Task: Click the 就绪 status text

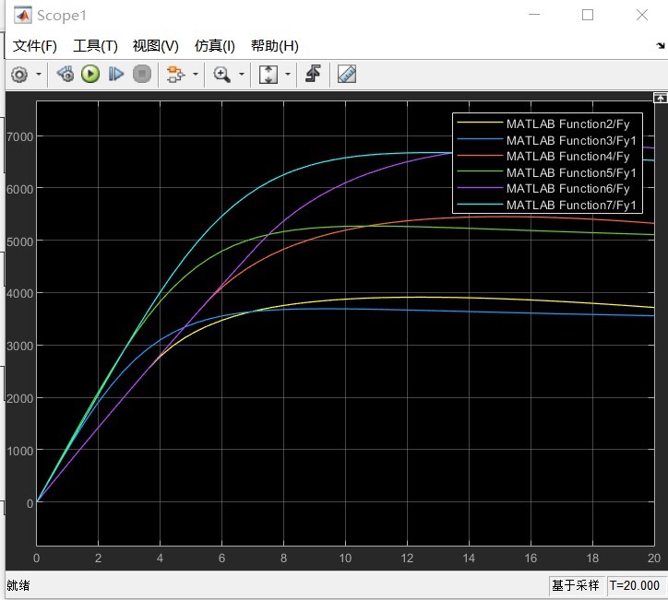Action: coord(18,585)
